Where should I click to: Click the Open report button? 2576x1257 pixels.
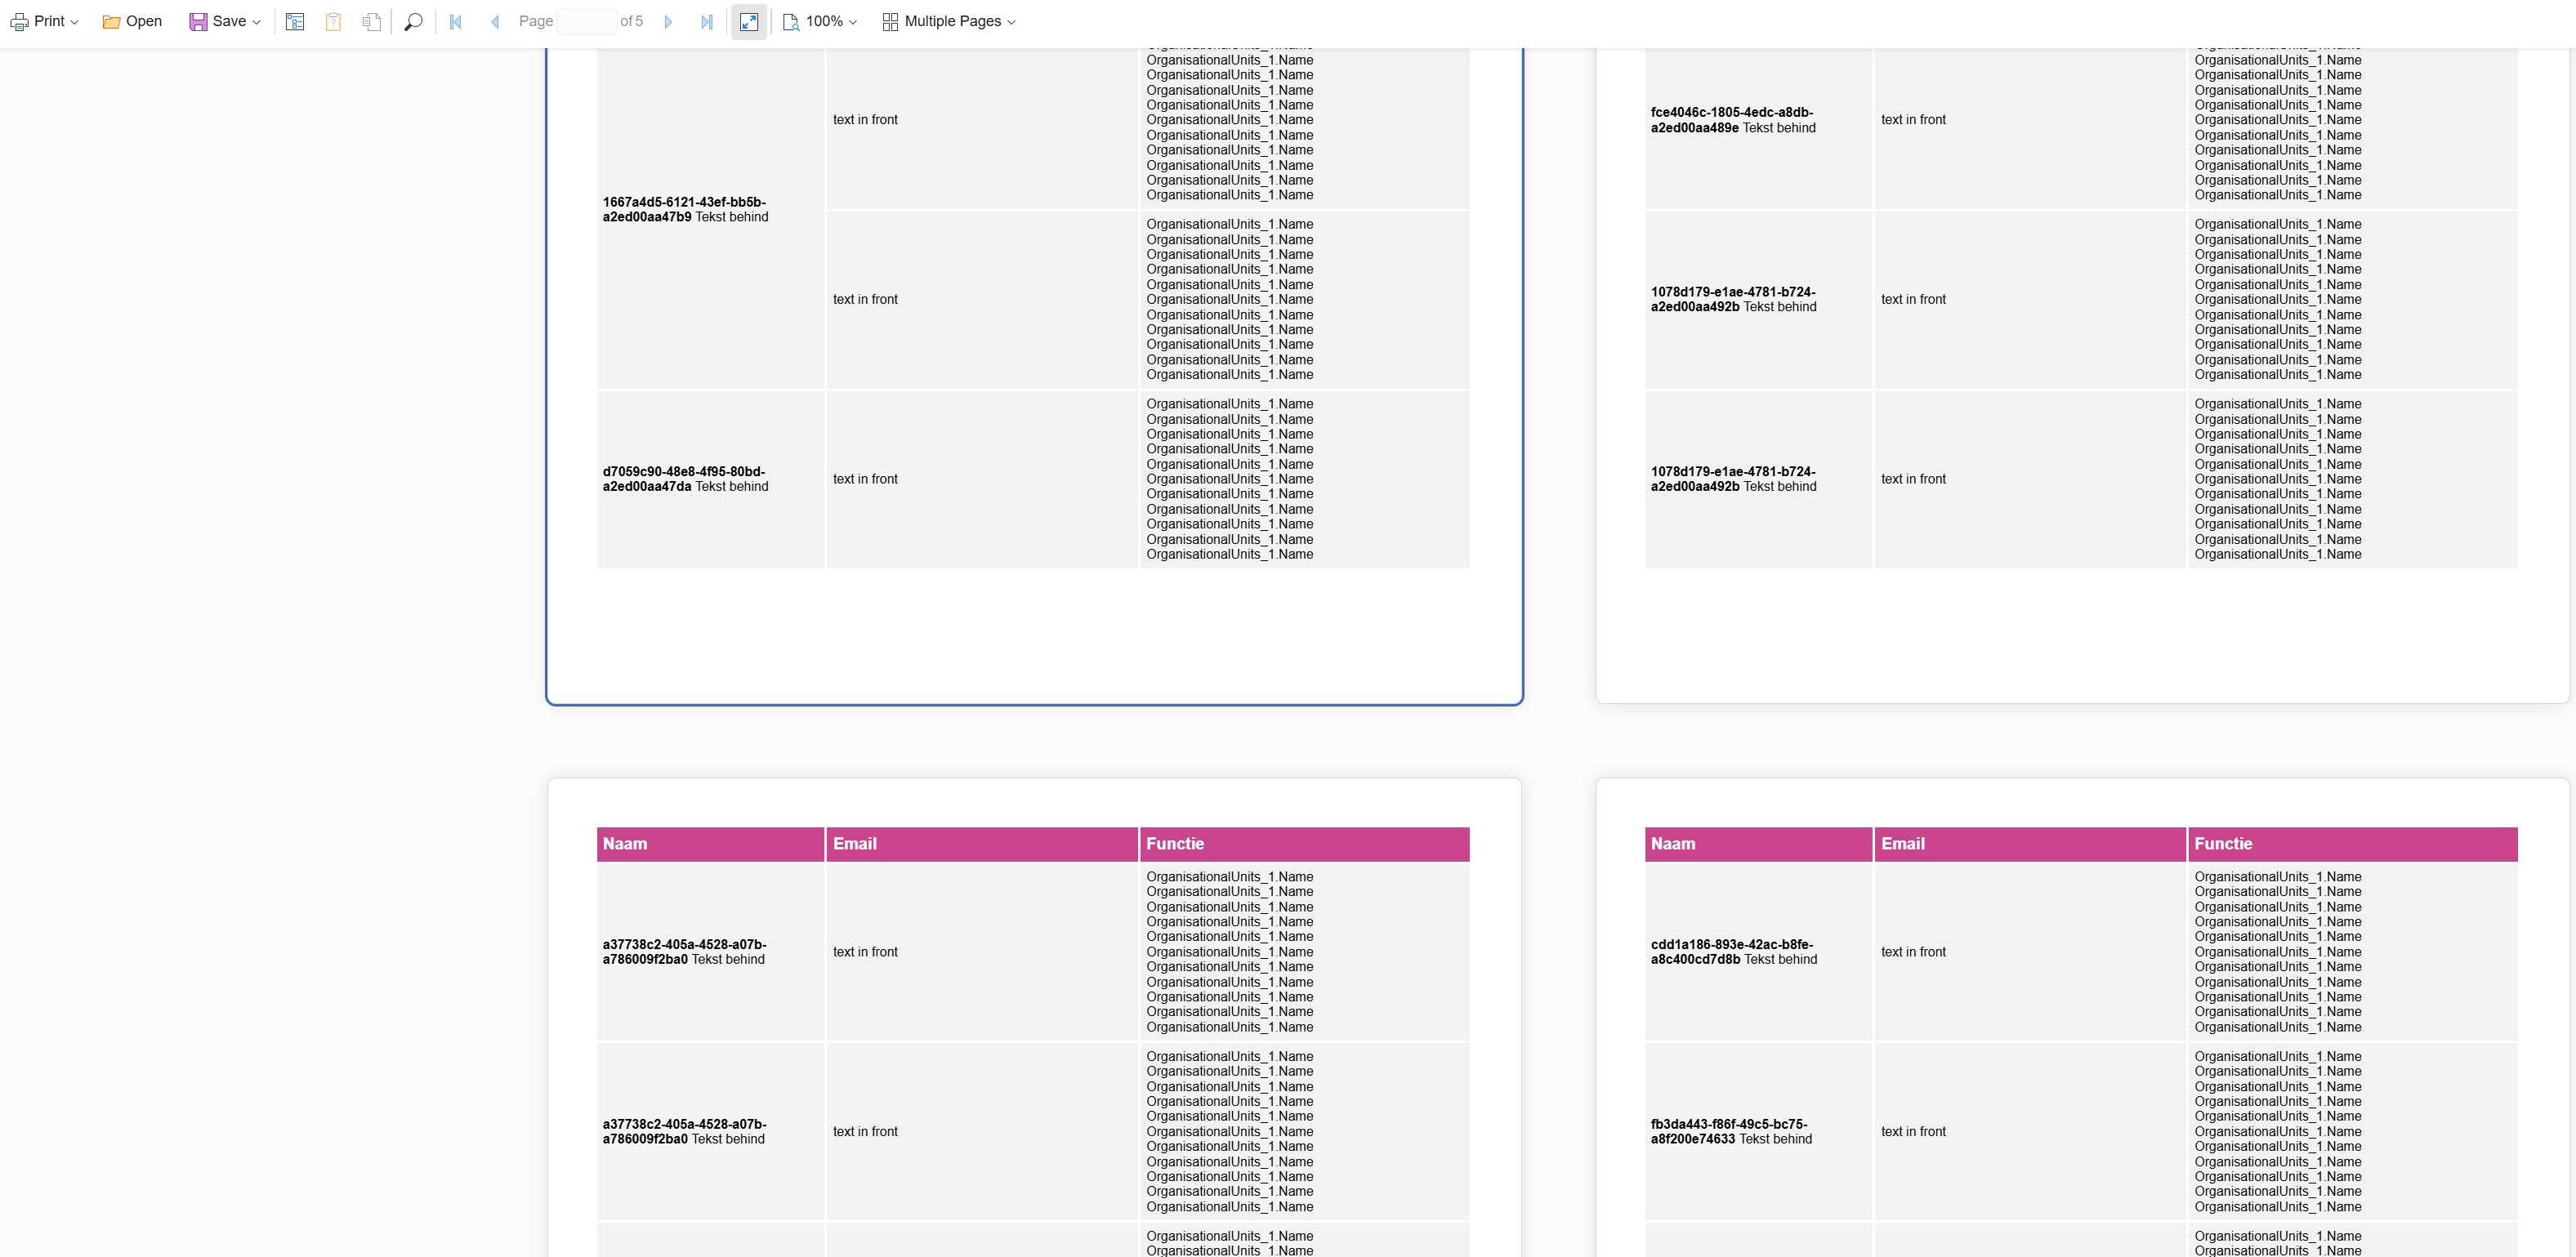click(x=132, y=21)
